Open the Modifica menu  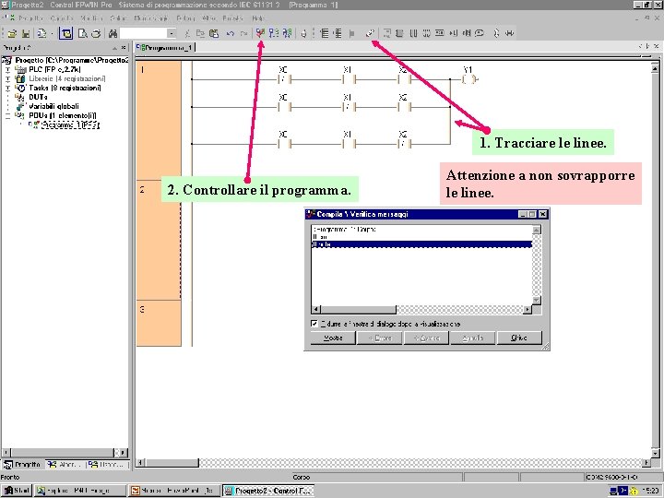pos(91,18)
